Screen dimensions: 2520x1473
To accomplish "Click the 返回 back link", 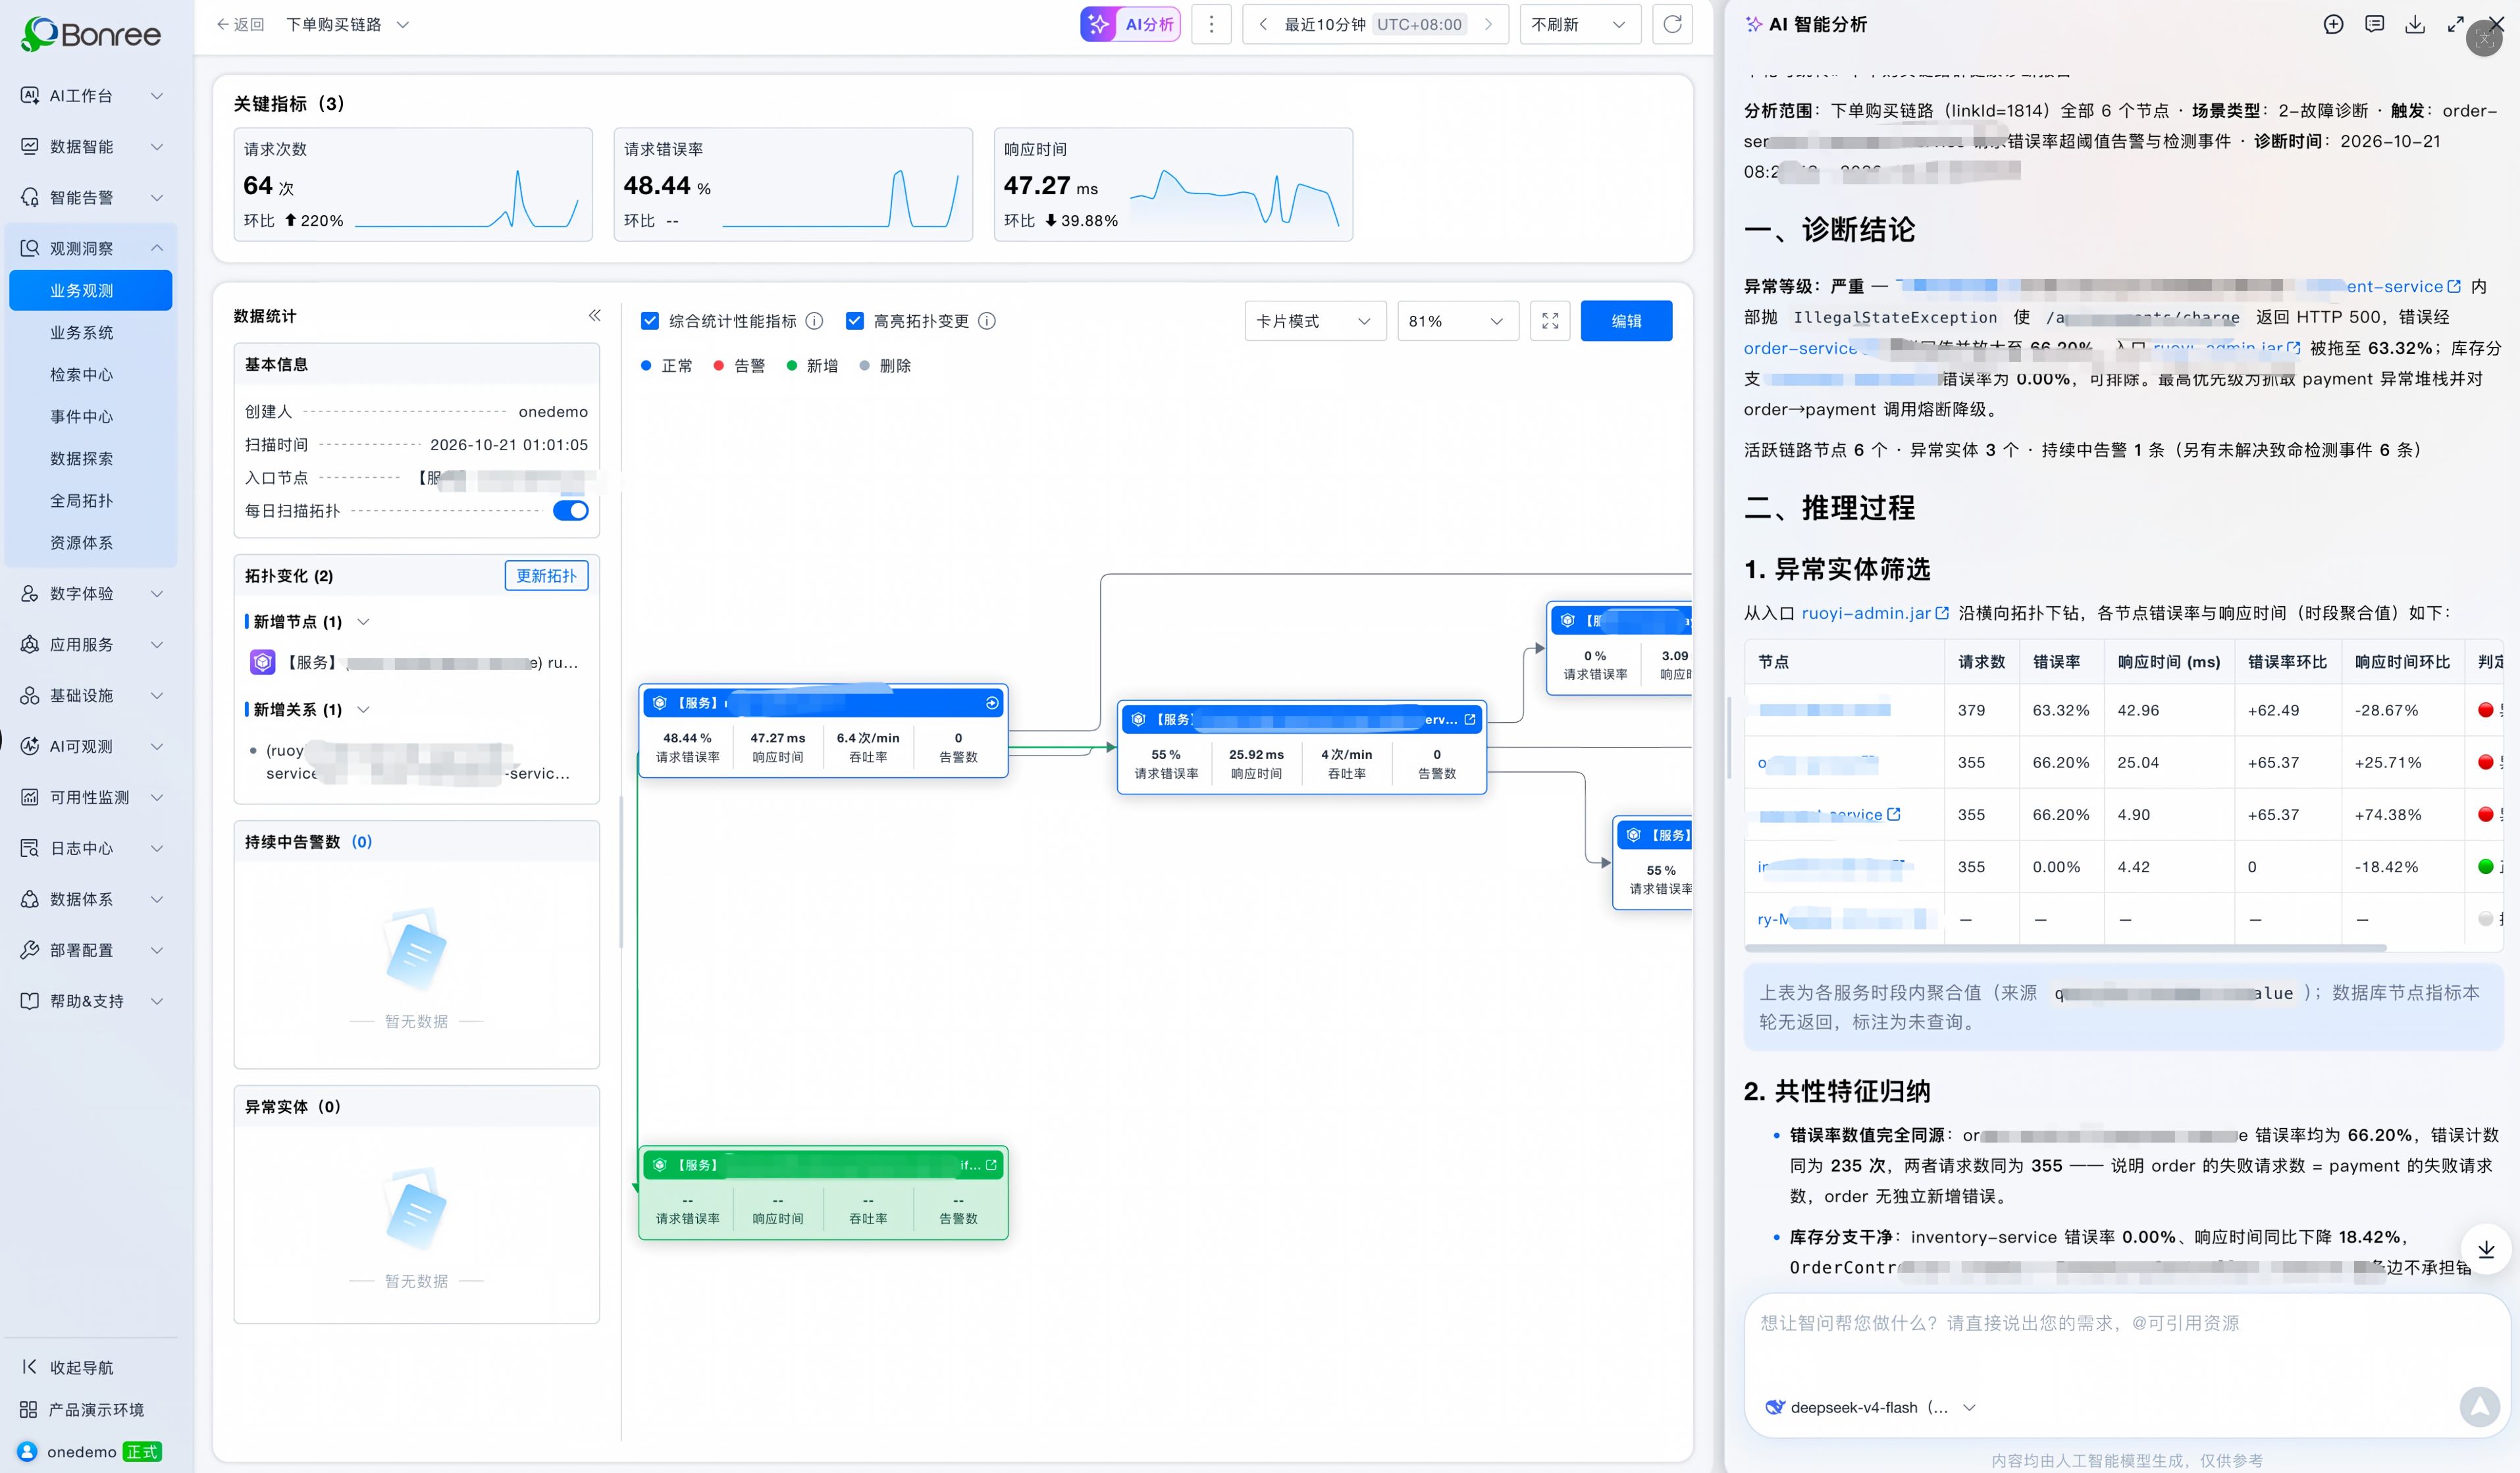I will click(240, 24).
